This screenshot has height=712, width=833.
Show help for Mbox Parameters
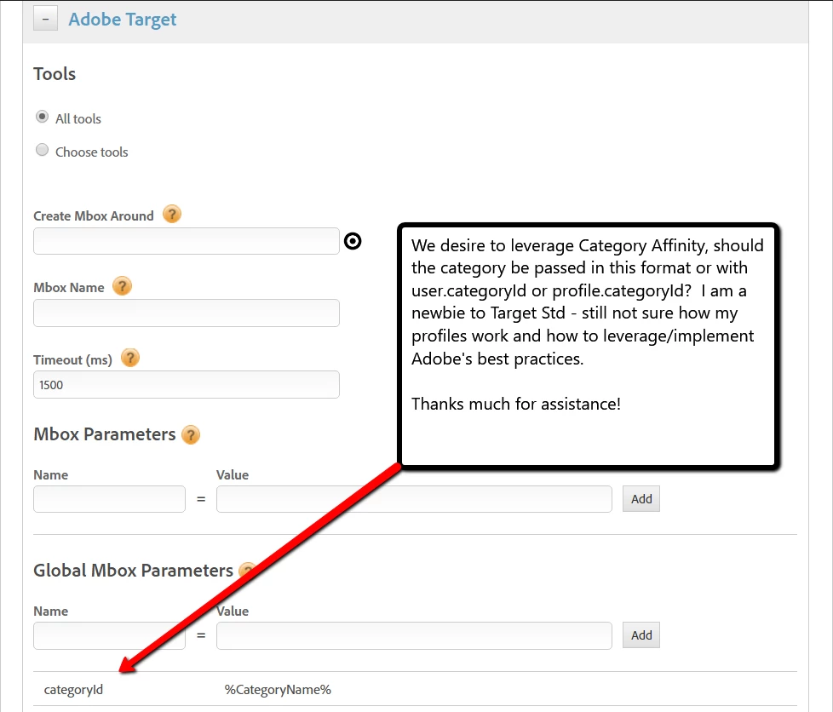click(x=191, y=434)
